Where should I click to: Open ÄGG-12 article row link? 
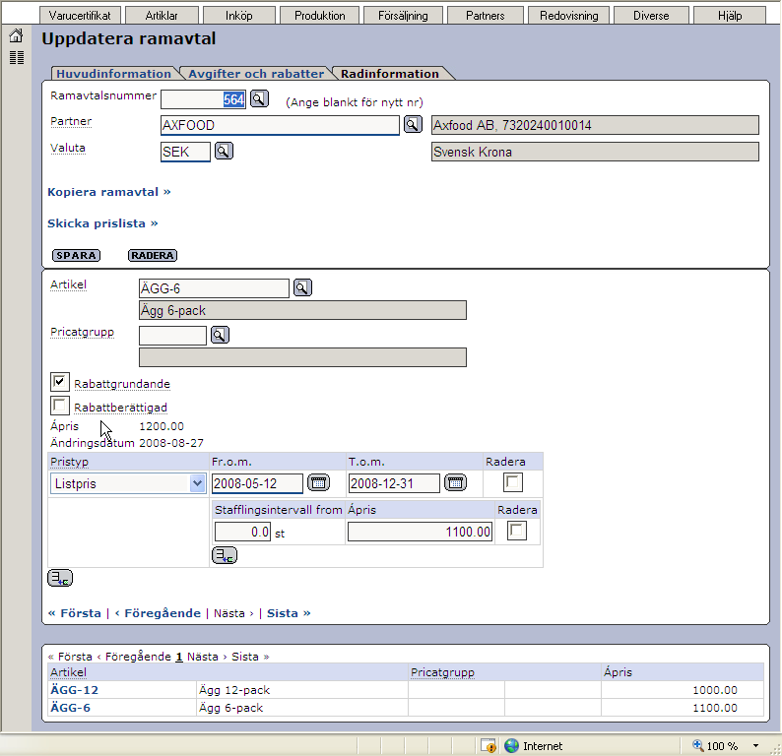tap(74, 690)
